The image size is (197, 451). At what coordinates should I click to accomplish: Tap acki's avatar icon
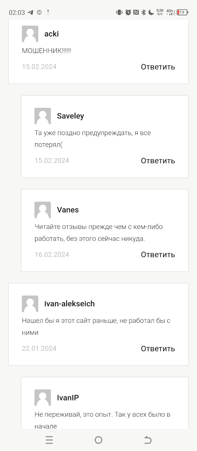(x=30, y=34)
